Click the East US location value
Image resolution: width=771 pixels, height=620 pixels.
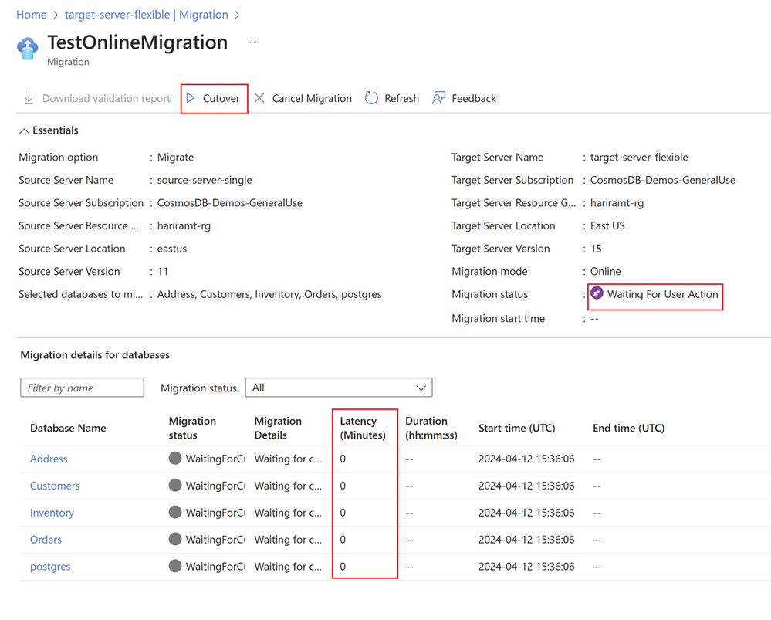pos(607,226)
